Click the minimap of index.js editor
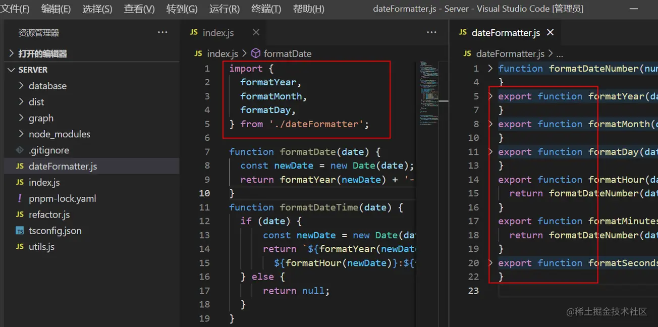Viewport: 658px width, 327px height. pyautogui.click(x=428, y=91)
